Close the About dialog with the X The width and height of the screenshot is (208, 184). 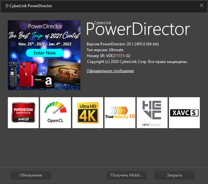(201, 5)
